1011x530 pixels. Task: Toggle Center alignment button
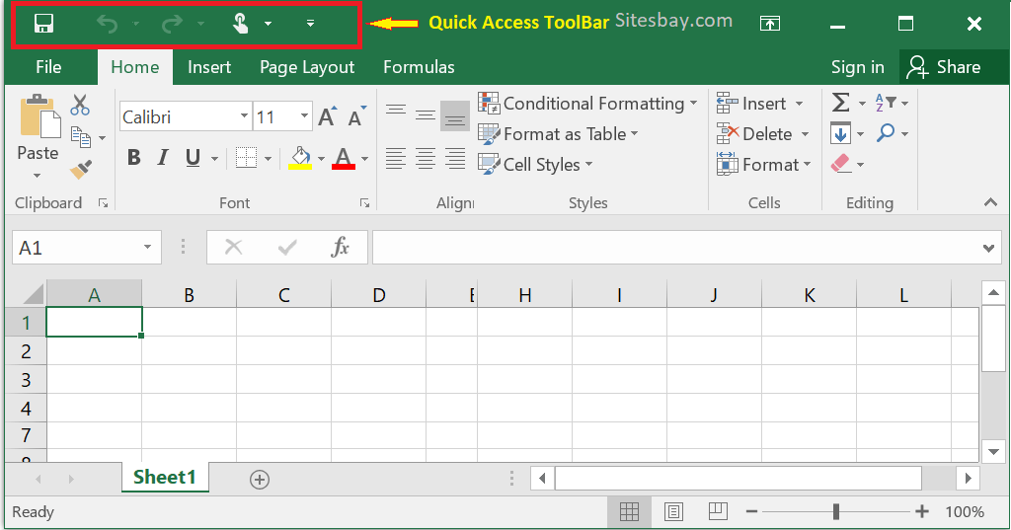click(x=426, y=158)
